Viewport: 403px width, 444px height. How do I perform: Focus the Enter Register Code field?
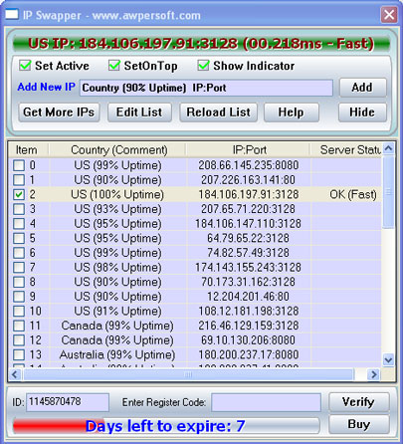pos(266,402)
